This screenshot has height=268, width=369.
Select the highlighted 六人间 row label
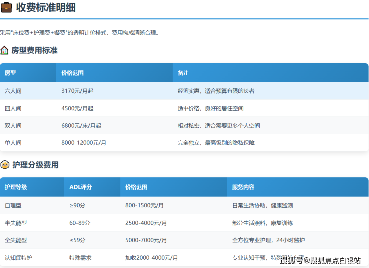13,91
